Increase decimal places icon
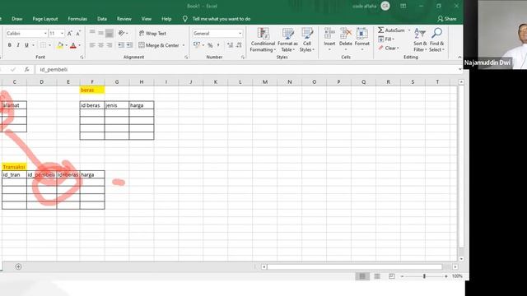 coord(230,45)
